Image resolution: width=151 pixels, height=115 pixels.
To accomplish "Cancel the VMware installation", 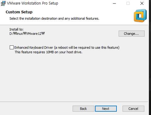I will (133, 109).
